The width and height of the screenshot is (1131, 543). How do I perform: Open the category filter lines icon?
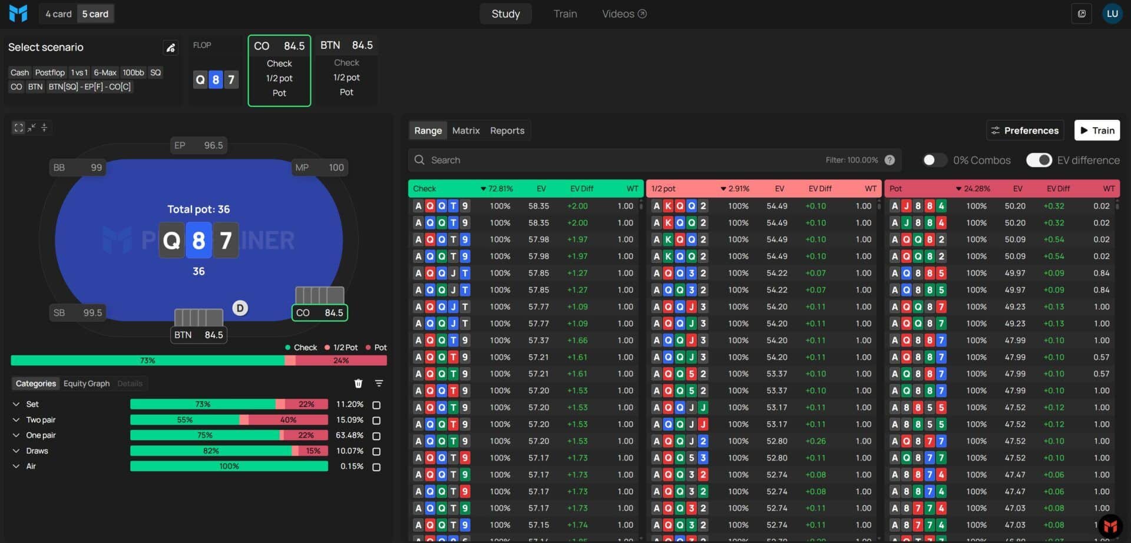379,384
